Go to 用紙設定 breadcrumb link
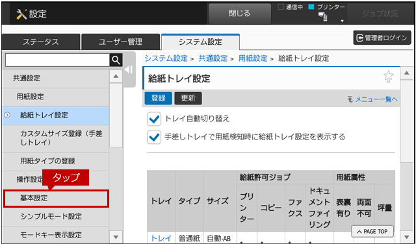The image size is (416, 244). (253, 58)
